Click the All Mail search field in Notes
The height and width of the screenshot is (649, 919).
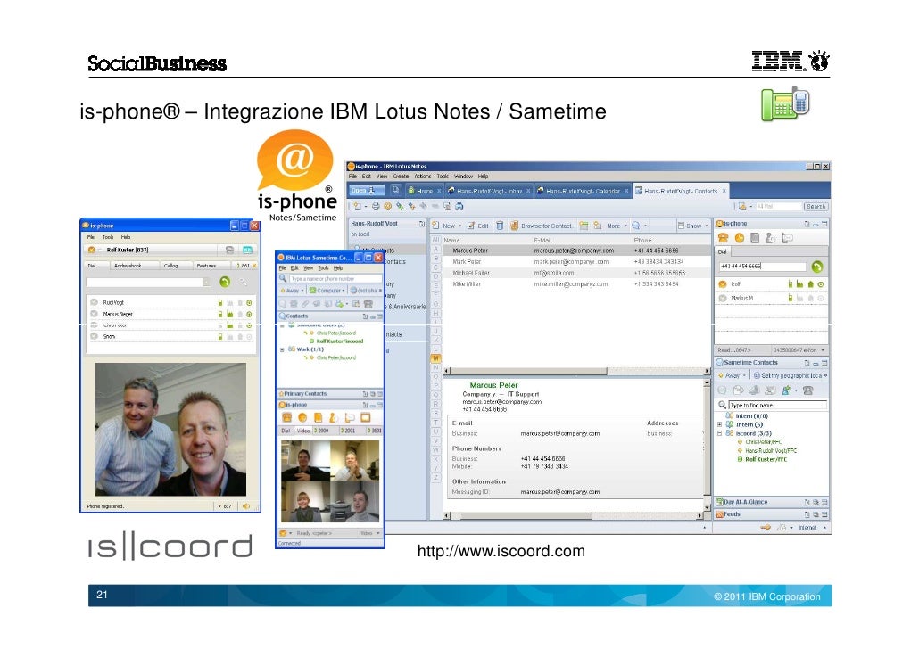[777, 206]
